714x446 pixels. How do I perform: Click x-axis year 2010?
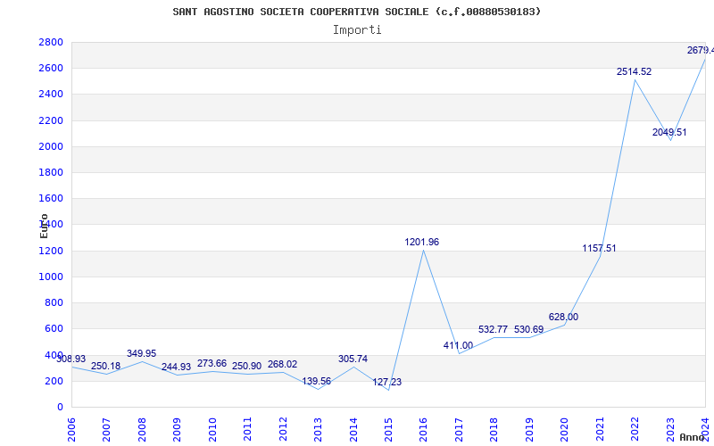[x=212, y=429]
